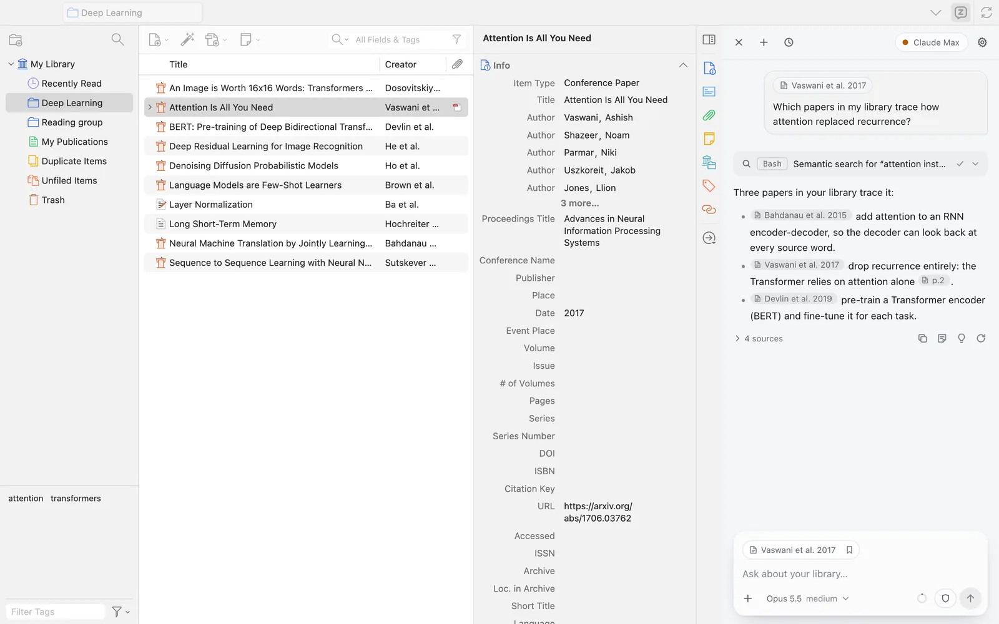The height and width of the screenshot is (624, 999).
Task: Show the 3 more authors link
Action: 579,203
